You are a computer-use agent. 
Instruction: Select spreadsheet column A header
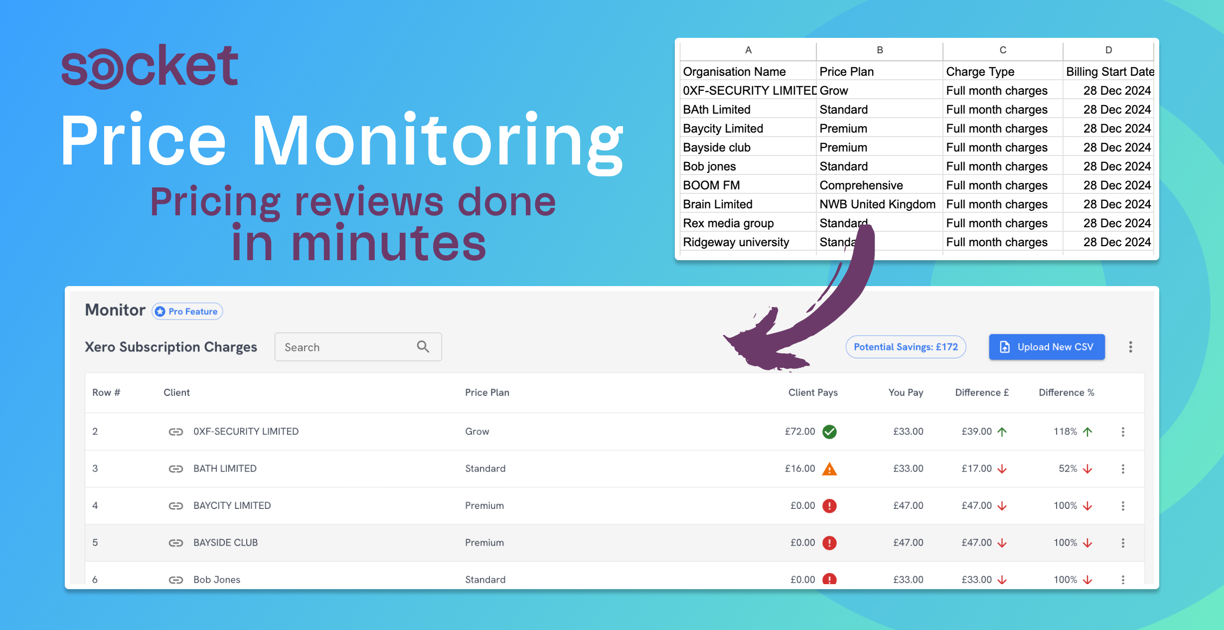(748, 50)
